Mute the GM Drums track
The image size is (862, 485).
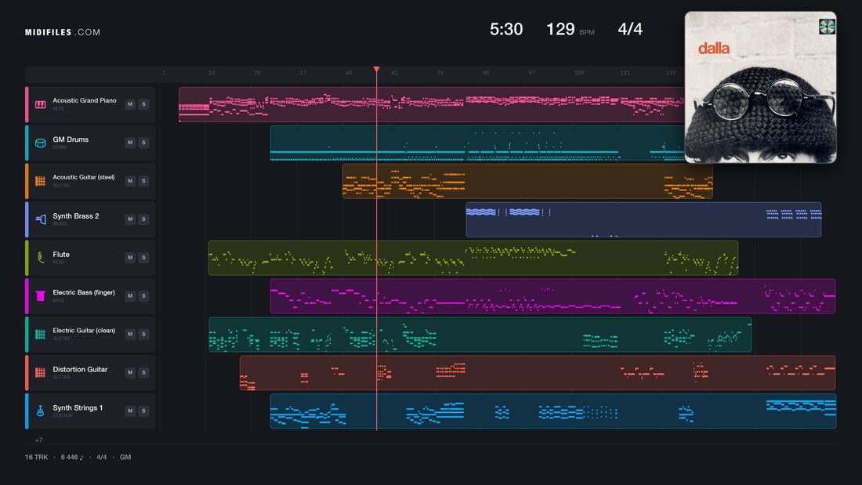tap(130, 143)
